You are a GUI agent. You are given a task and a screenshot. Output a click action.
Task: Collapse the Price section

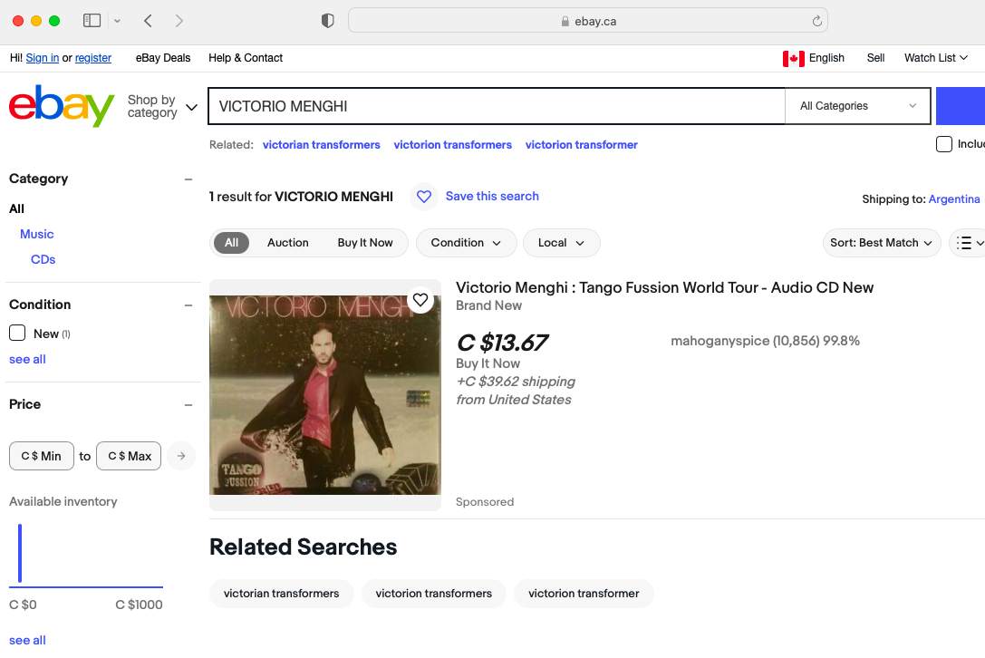188,405
